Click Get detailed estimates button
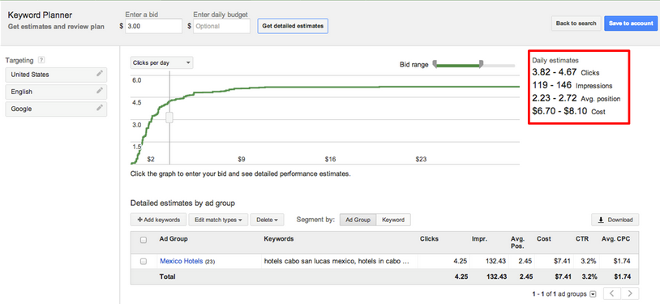This screenshot has width=660, height=304. (x=293, y=26)
